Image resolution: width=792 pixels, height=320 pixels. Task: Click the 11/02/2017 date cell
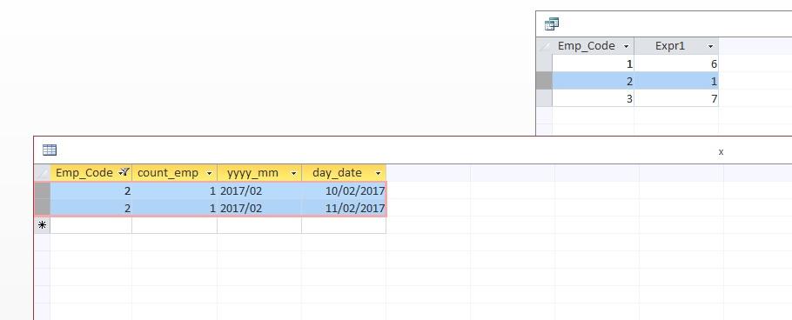(344, 208)
